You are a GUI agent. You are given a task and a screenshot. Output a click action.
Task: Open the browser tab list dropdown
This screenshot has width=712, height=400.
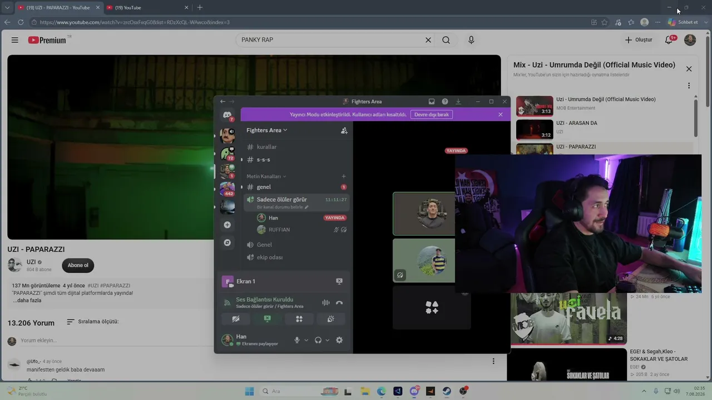tap(7, 7)
